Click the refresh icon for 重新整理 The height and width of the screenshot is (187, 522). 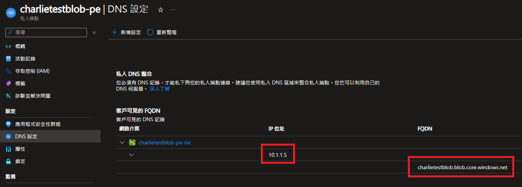[150, 32]
